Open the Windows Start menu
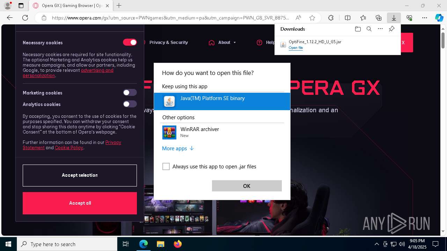Viewport: 447px width, 251px height. 8,244
